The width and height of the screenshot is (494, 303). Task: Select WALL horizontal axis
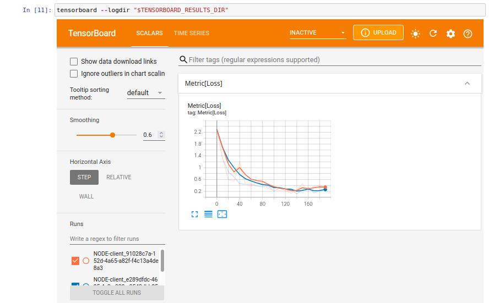pyautogui.click(x=86, y=196)
